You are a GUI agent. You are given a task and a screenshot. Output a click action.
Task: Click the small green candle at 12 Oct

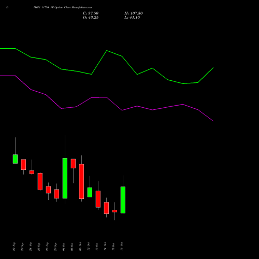click(x=90, y=192)
